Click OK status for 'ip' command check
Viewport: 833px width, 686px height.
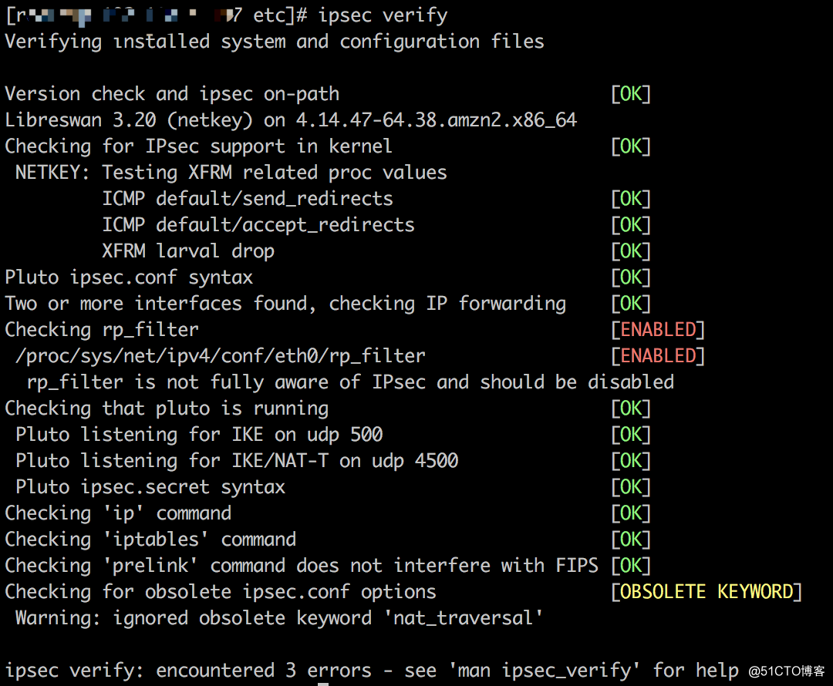click(x=631, y=513)
